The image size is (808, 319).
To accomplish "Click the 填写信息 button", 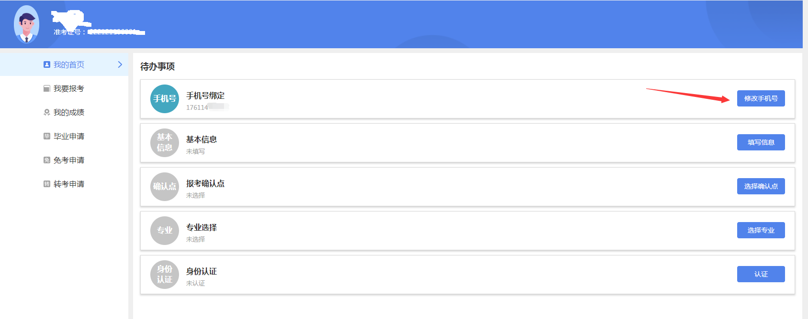I will pos(761,142).
